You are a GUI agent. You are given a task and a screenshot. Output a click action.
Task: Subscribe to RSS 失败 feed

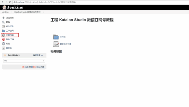pyautogui.click(x=40, y=67)
